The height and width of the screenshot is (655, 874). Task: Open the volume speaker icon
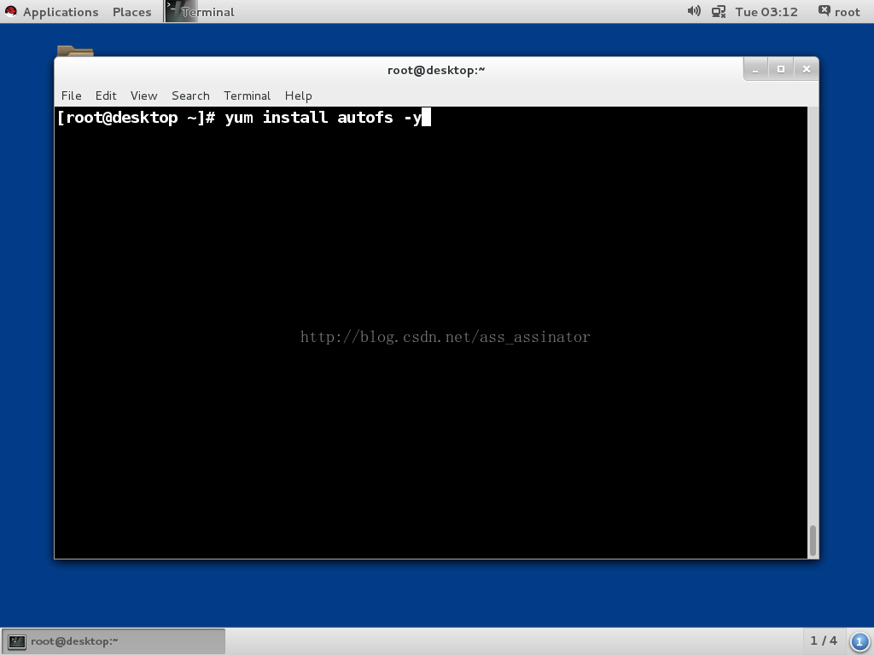click(694, 11)
